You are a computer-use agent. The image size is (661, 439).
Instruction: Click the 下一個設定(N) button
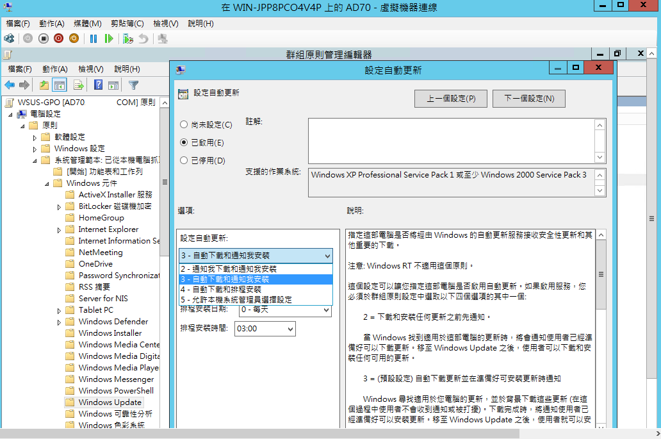(x=529, y=99)
